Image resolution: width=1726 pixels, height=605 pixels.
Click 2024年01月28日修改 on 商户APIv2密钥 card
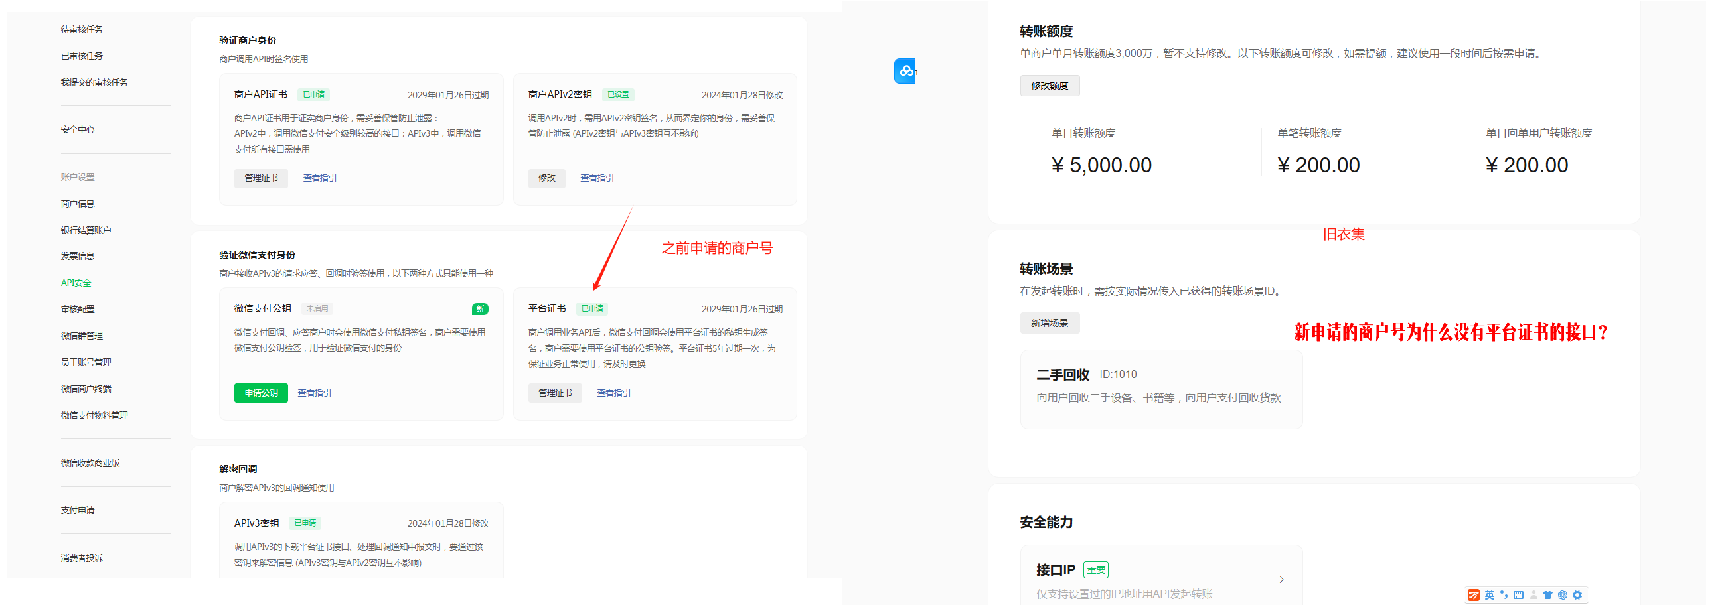point(742,95)
